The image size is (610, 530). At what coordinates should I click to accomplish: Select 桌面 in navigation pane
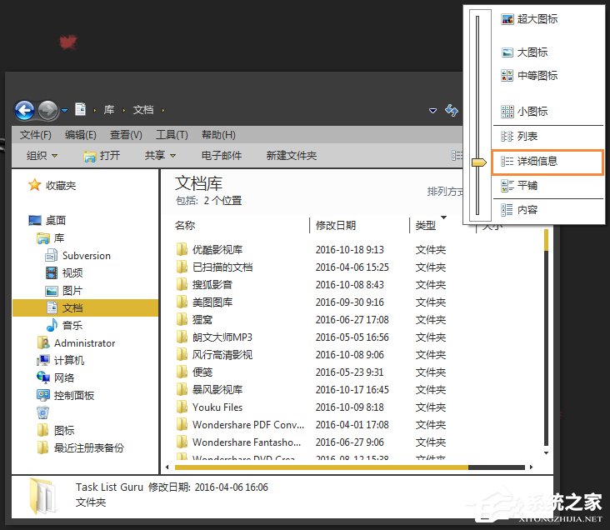click(x=47, y=220)
